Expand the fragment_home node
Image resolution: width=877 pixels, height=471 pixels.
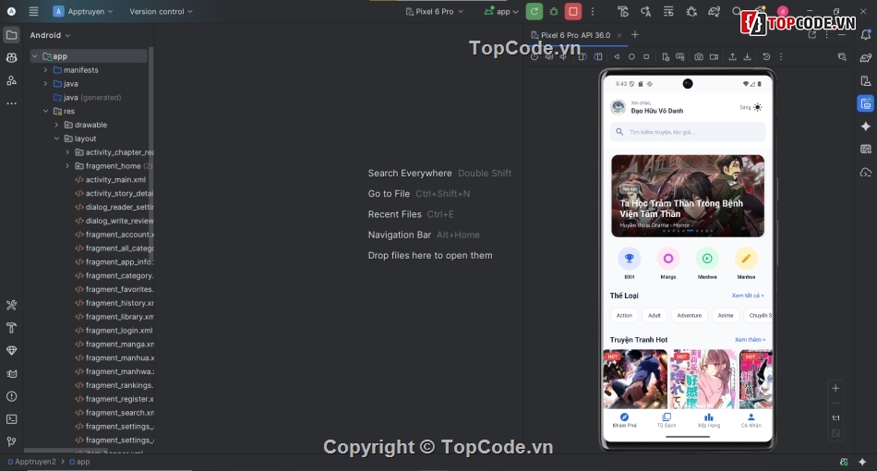[x=67, y=165]
